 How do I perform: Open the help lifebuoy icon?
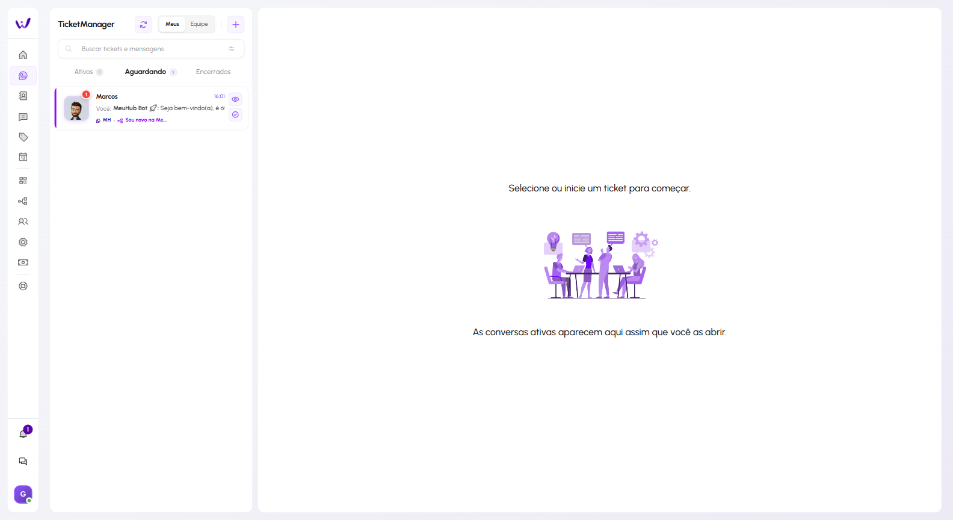coord(23,286)
